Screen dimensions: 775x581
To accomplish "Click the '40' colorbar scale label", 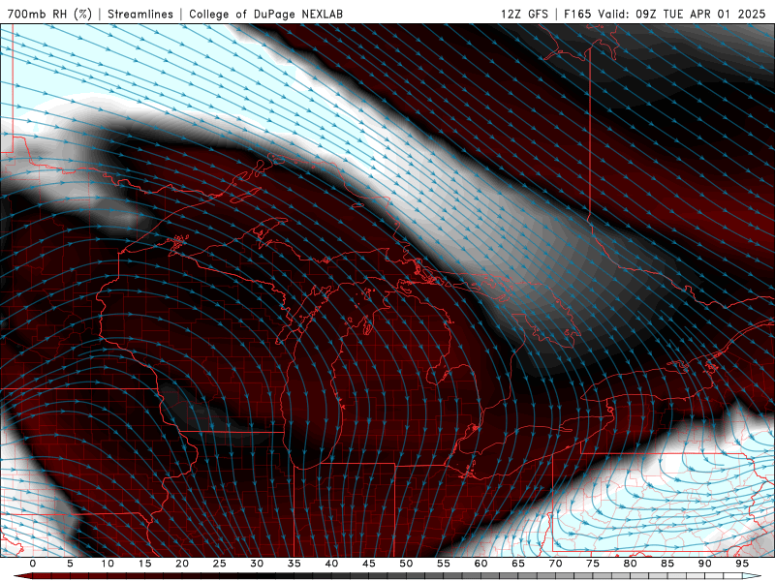I will (331, 564).
